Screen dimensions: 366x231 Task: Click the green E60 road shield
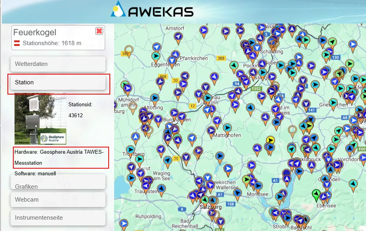tap(362, 149)
